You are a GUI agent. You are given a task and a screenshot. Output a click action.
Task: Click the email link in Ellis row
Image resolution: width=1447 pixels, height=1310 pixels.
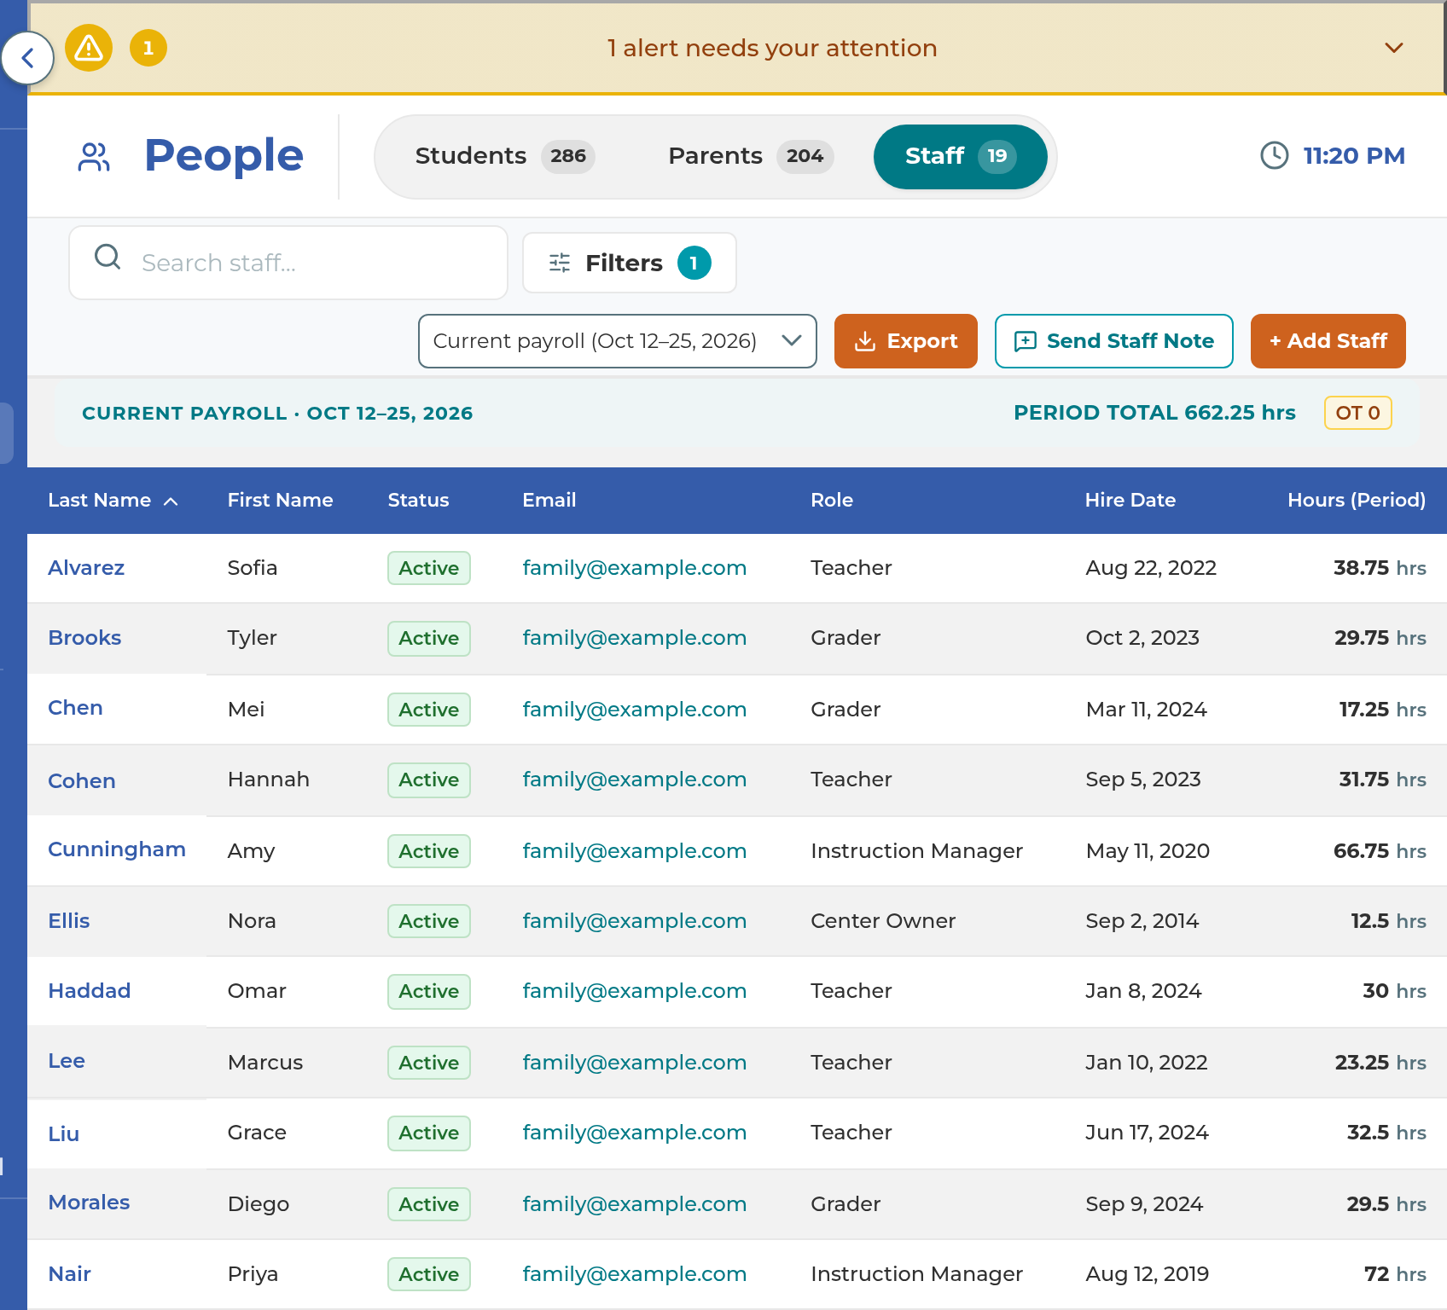point(634,921)
